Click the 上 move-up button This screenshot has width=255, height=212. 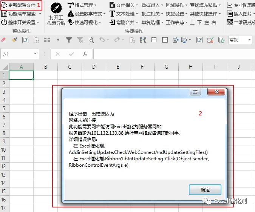tap(192, 22)
